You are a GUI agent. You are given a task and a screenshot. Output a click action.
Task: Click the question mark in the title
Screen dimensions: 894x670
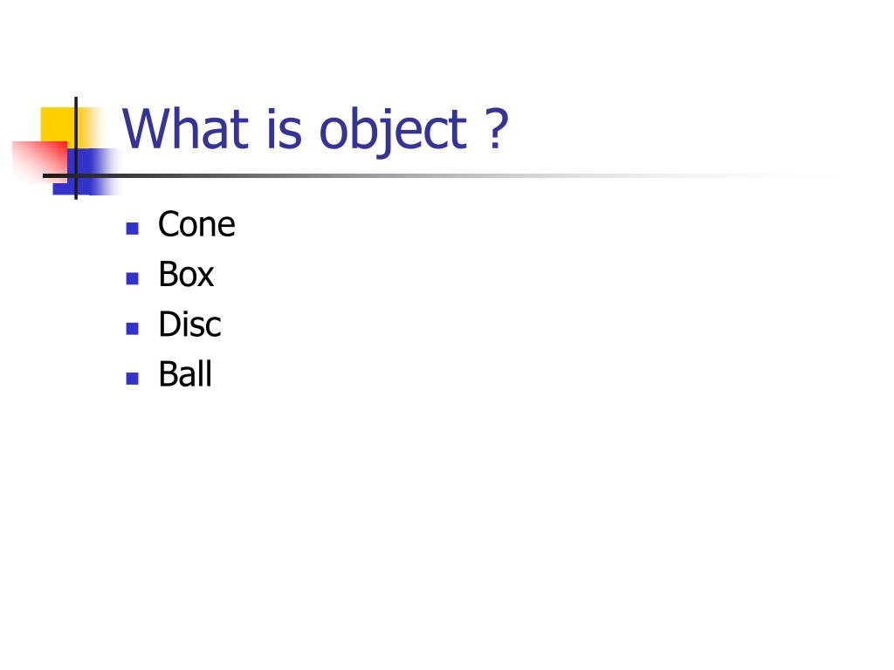497,128
